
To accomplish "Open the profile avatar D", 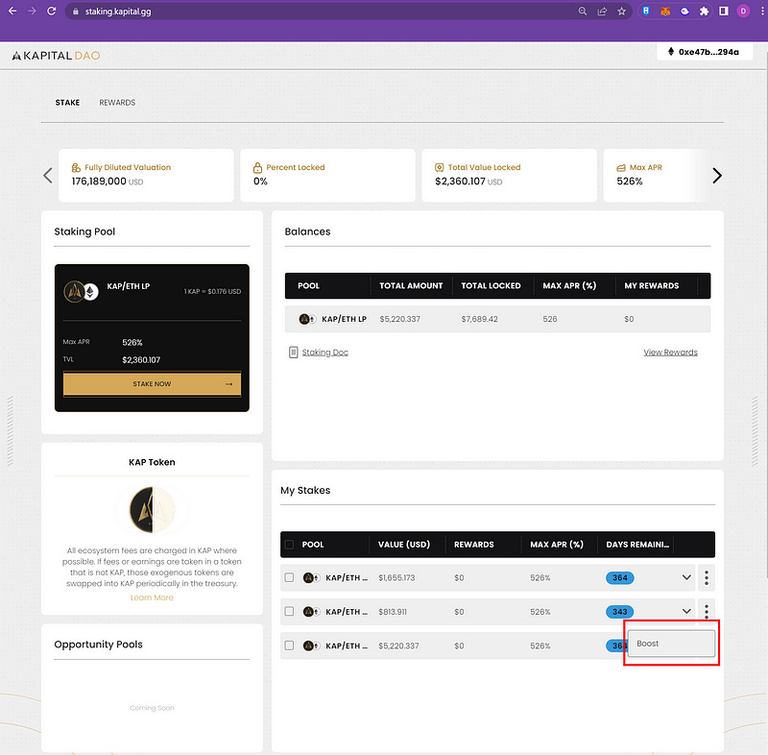I will [743, 11].
